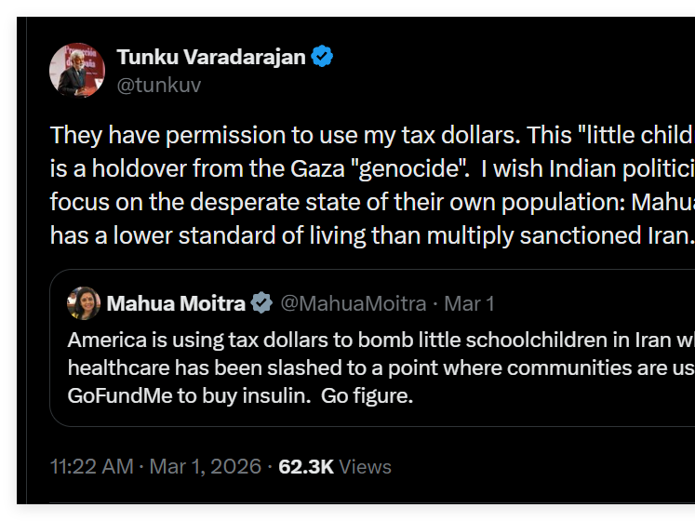Click the Tunku Varadarajan display name

(211, 57)
